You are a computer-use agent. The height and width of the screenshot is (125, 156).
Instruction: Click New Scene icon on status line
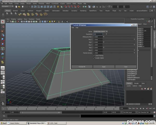16,7
